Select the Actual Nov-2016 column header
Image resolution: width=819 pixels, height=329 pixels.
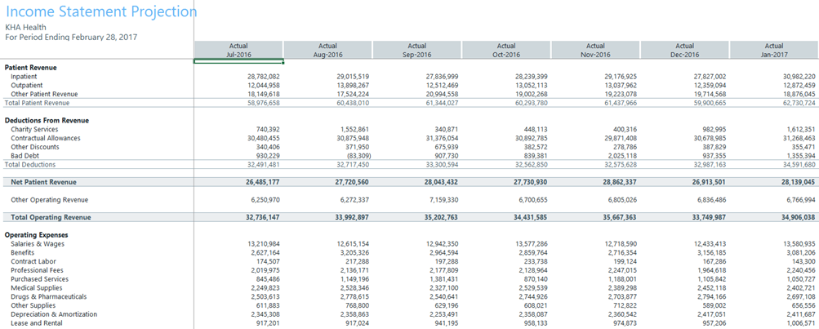[595, 50]
